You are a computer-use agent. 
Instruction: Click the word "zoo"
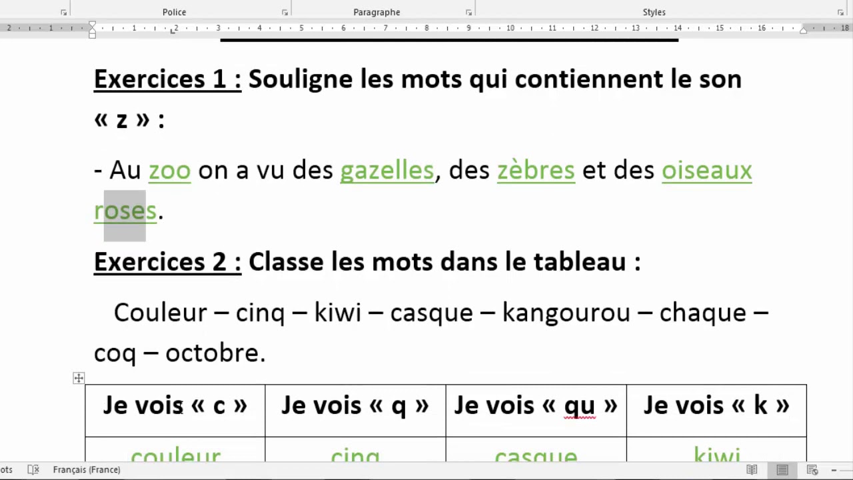coord(169,170)
